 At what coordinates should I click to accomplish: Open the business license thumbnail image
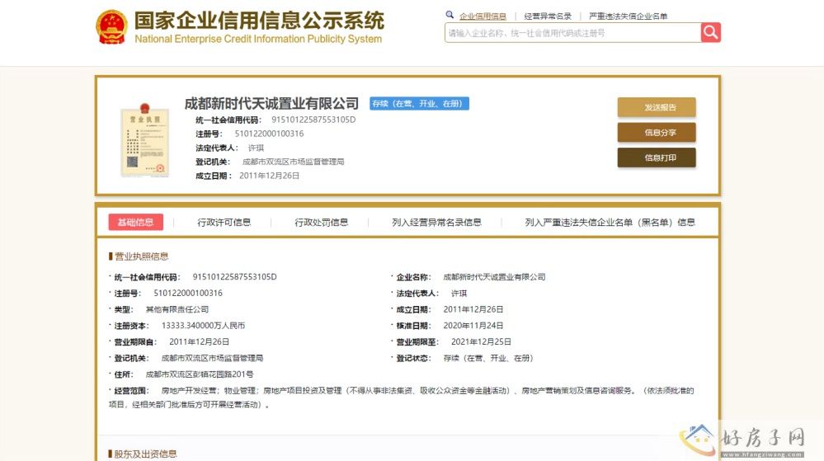[x=144, y=140]
